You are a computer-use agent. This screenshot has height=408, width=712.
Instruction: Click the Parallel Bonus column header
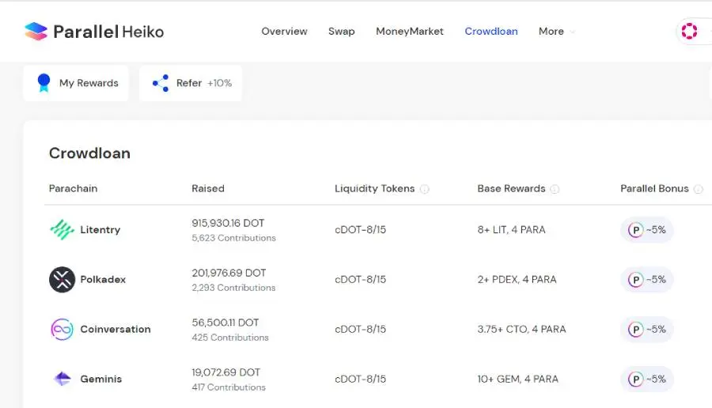(x=654, y=188)
